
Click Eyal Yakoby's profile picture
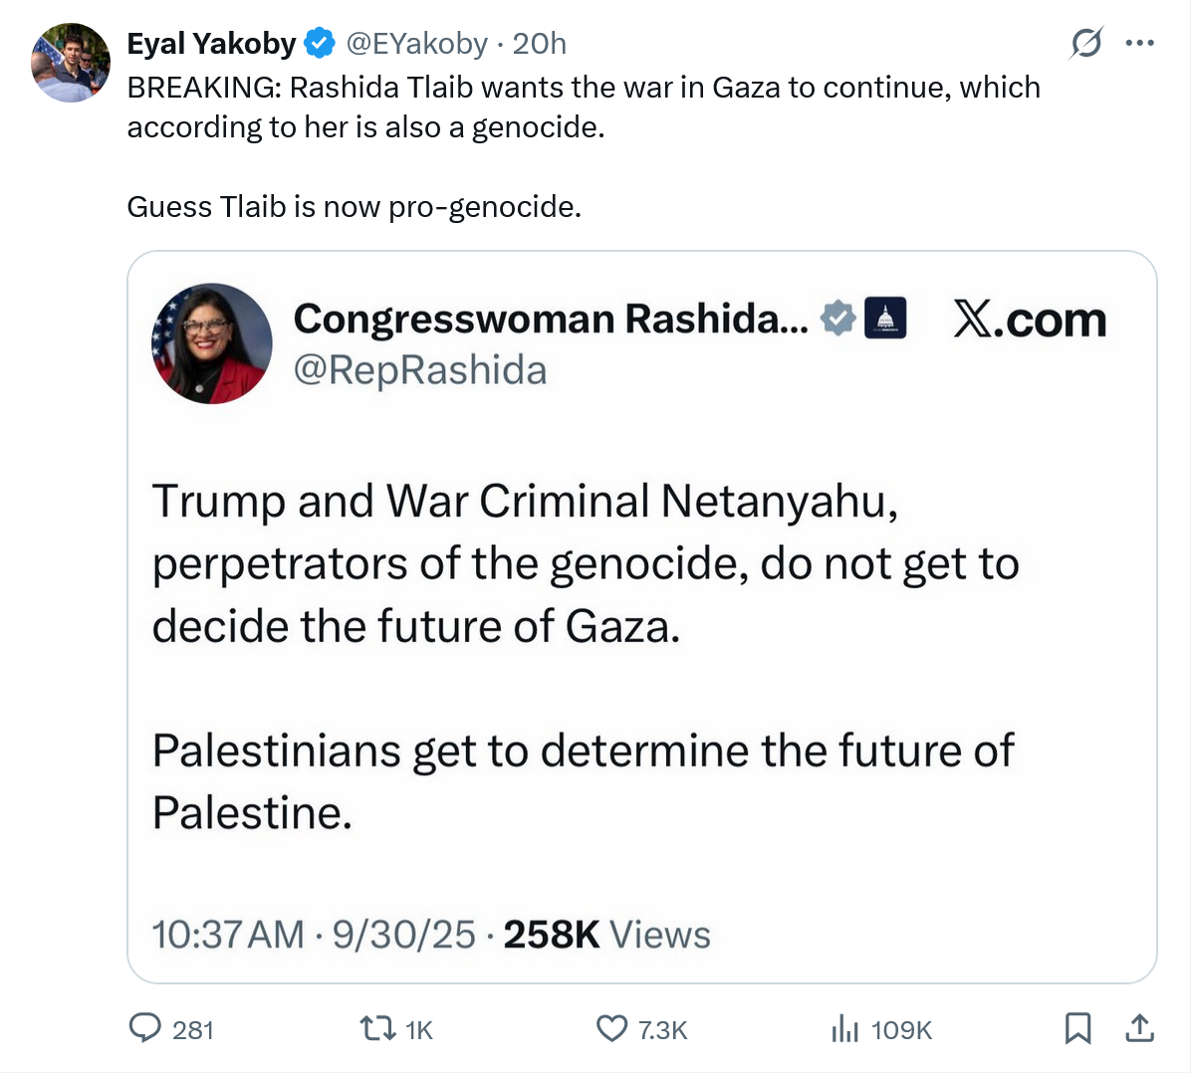pos(71,63)
